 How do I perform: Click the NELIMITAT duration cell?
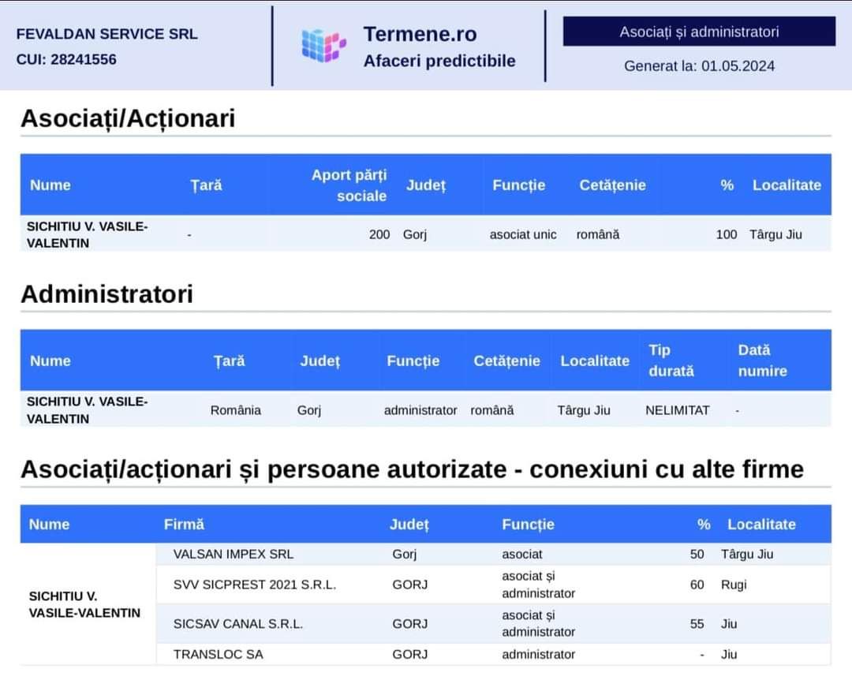(x=677, y=410)
